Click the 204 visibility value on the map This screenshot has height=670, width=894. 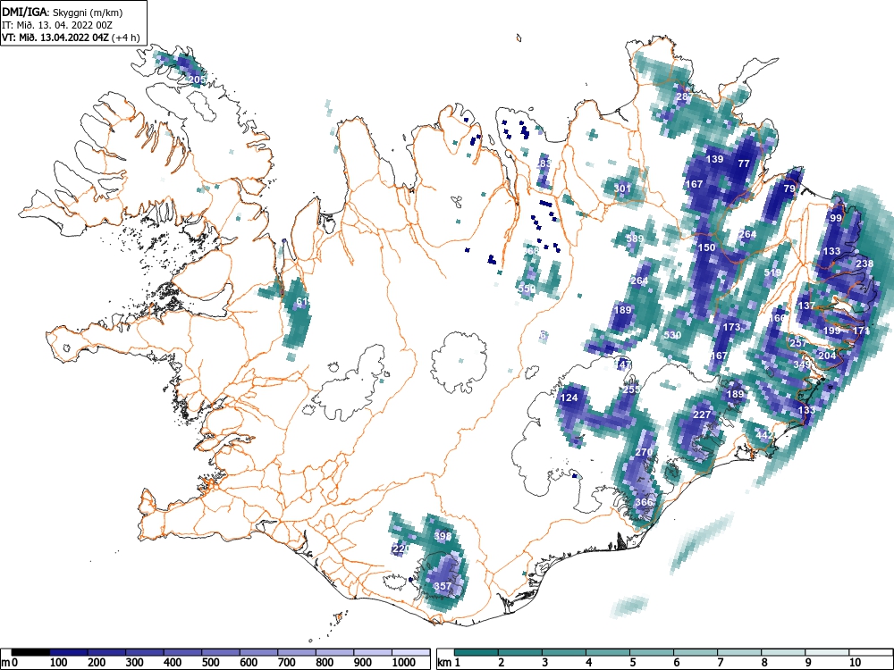point(827,356)
